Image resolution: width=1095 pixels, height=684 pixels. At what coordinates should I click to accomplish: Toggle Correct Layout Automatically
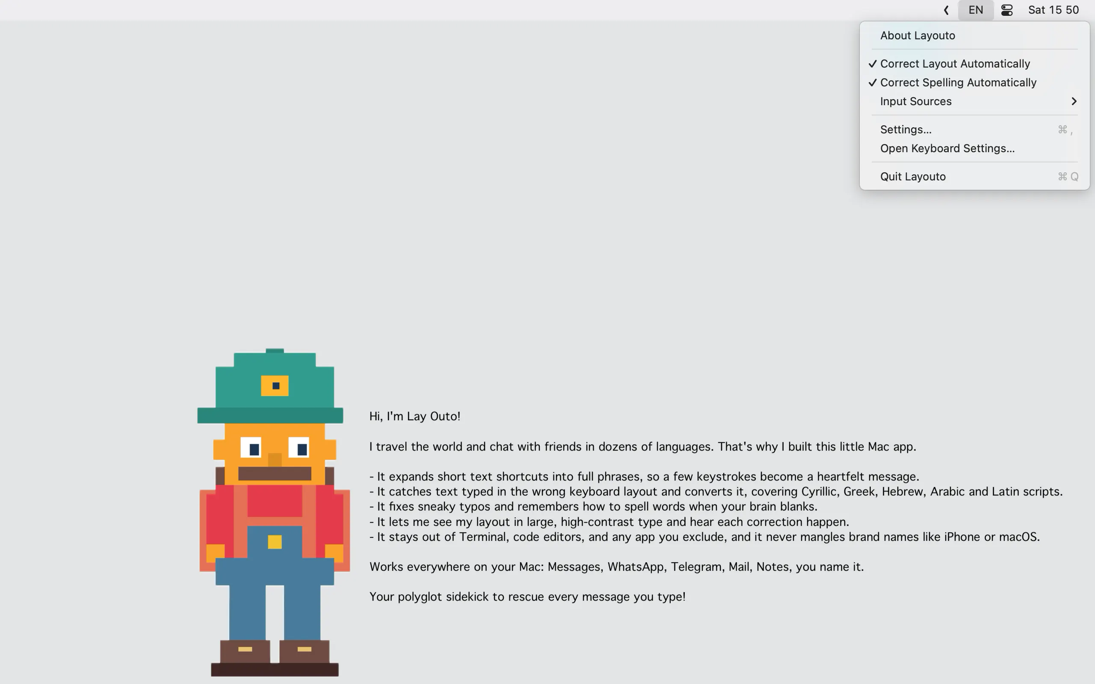click(974, 64)
